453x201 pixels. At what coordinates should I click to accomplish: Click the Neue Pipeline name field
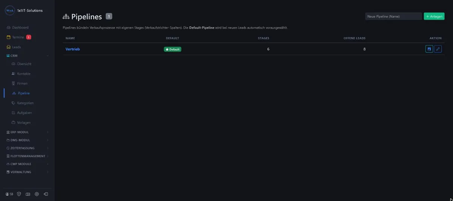(393, 16)
